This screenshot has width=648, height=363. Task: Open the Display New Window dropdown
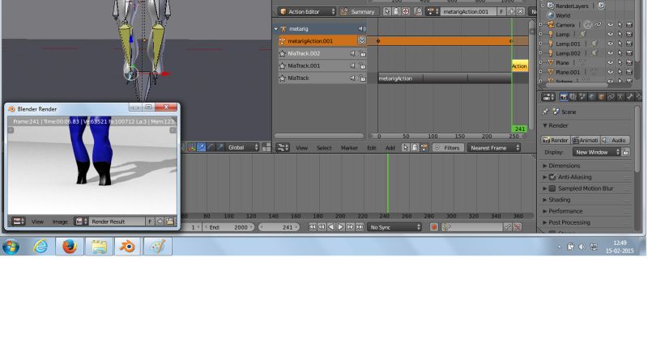[x=597, y=152]
